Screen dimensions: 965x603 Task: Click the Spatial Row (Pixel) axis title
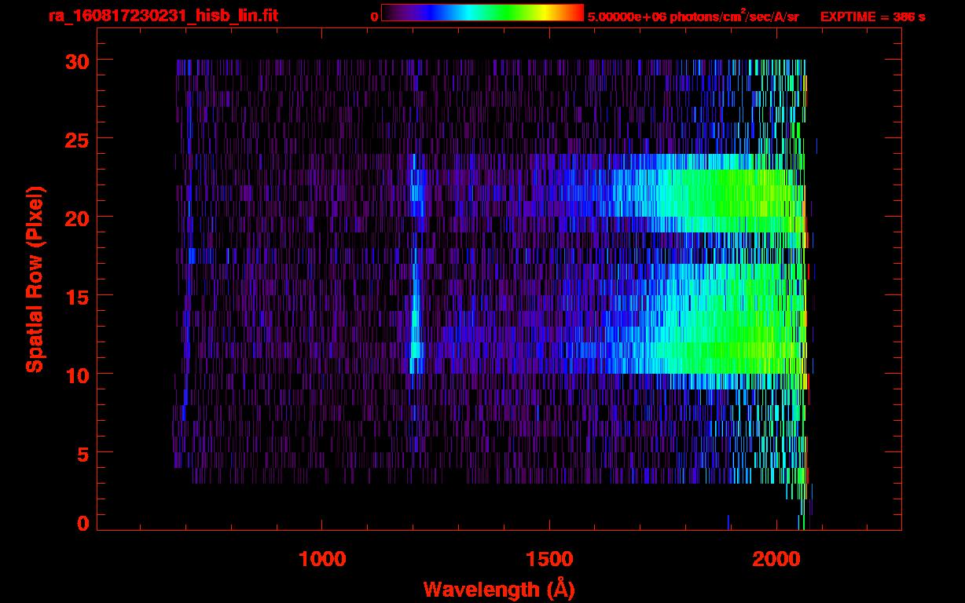[35, 280]
